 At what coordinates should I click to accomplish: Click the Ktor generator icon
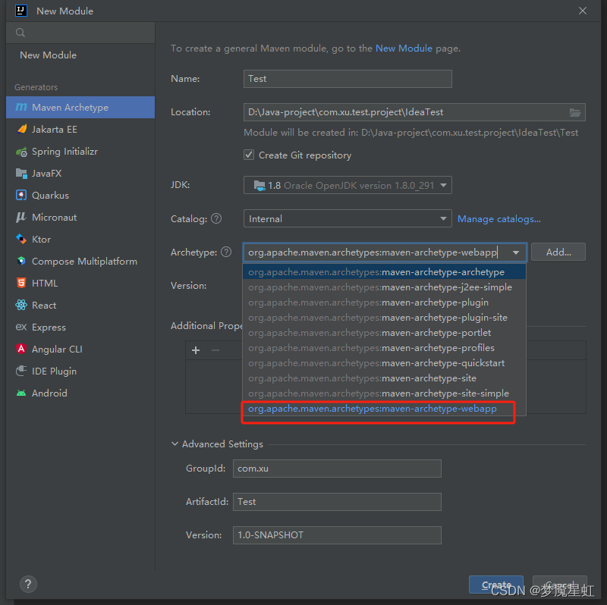(x=21, y=240)
